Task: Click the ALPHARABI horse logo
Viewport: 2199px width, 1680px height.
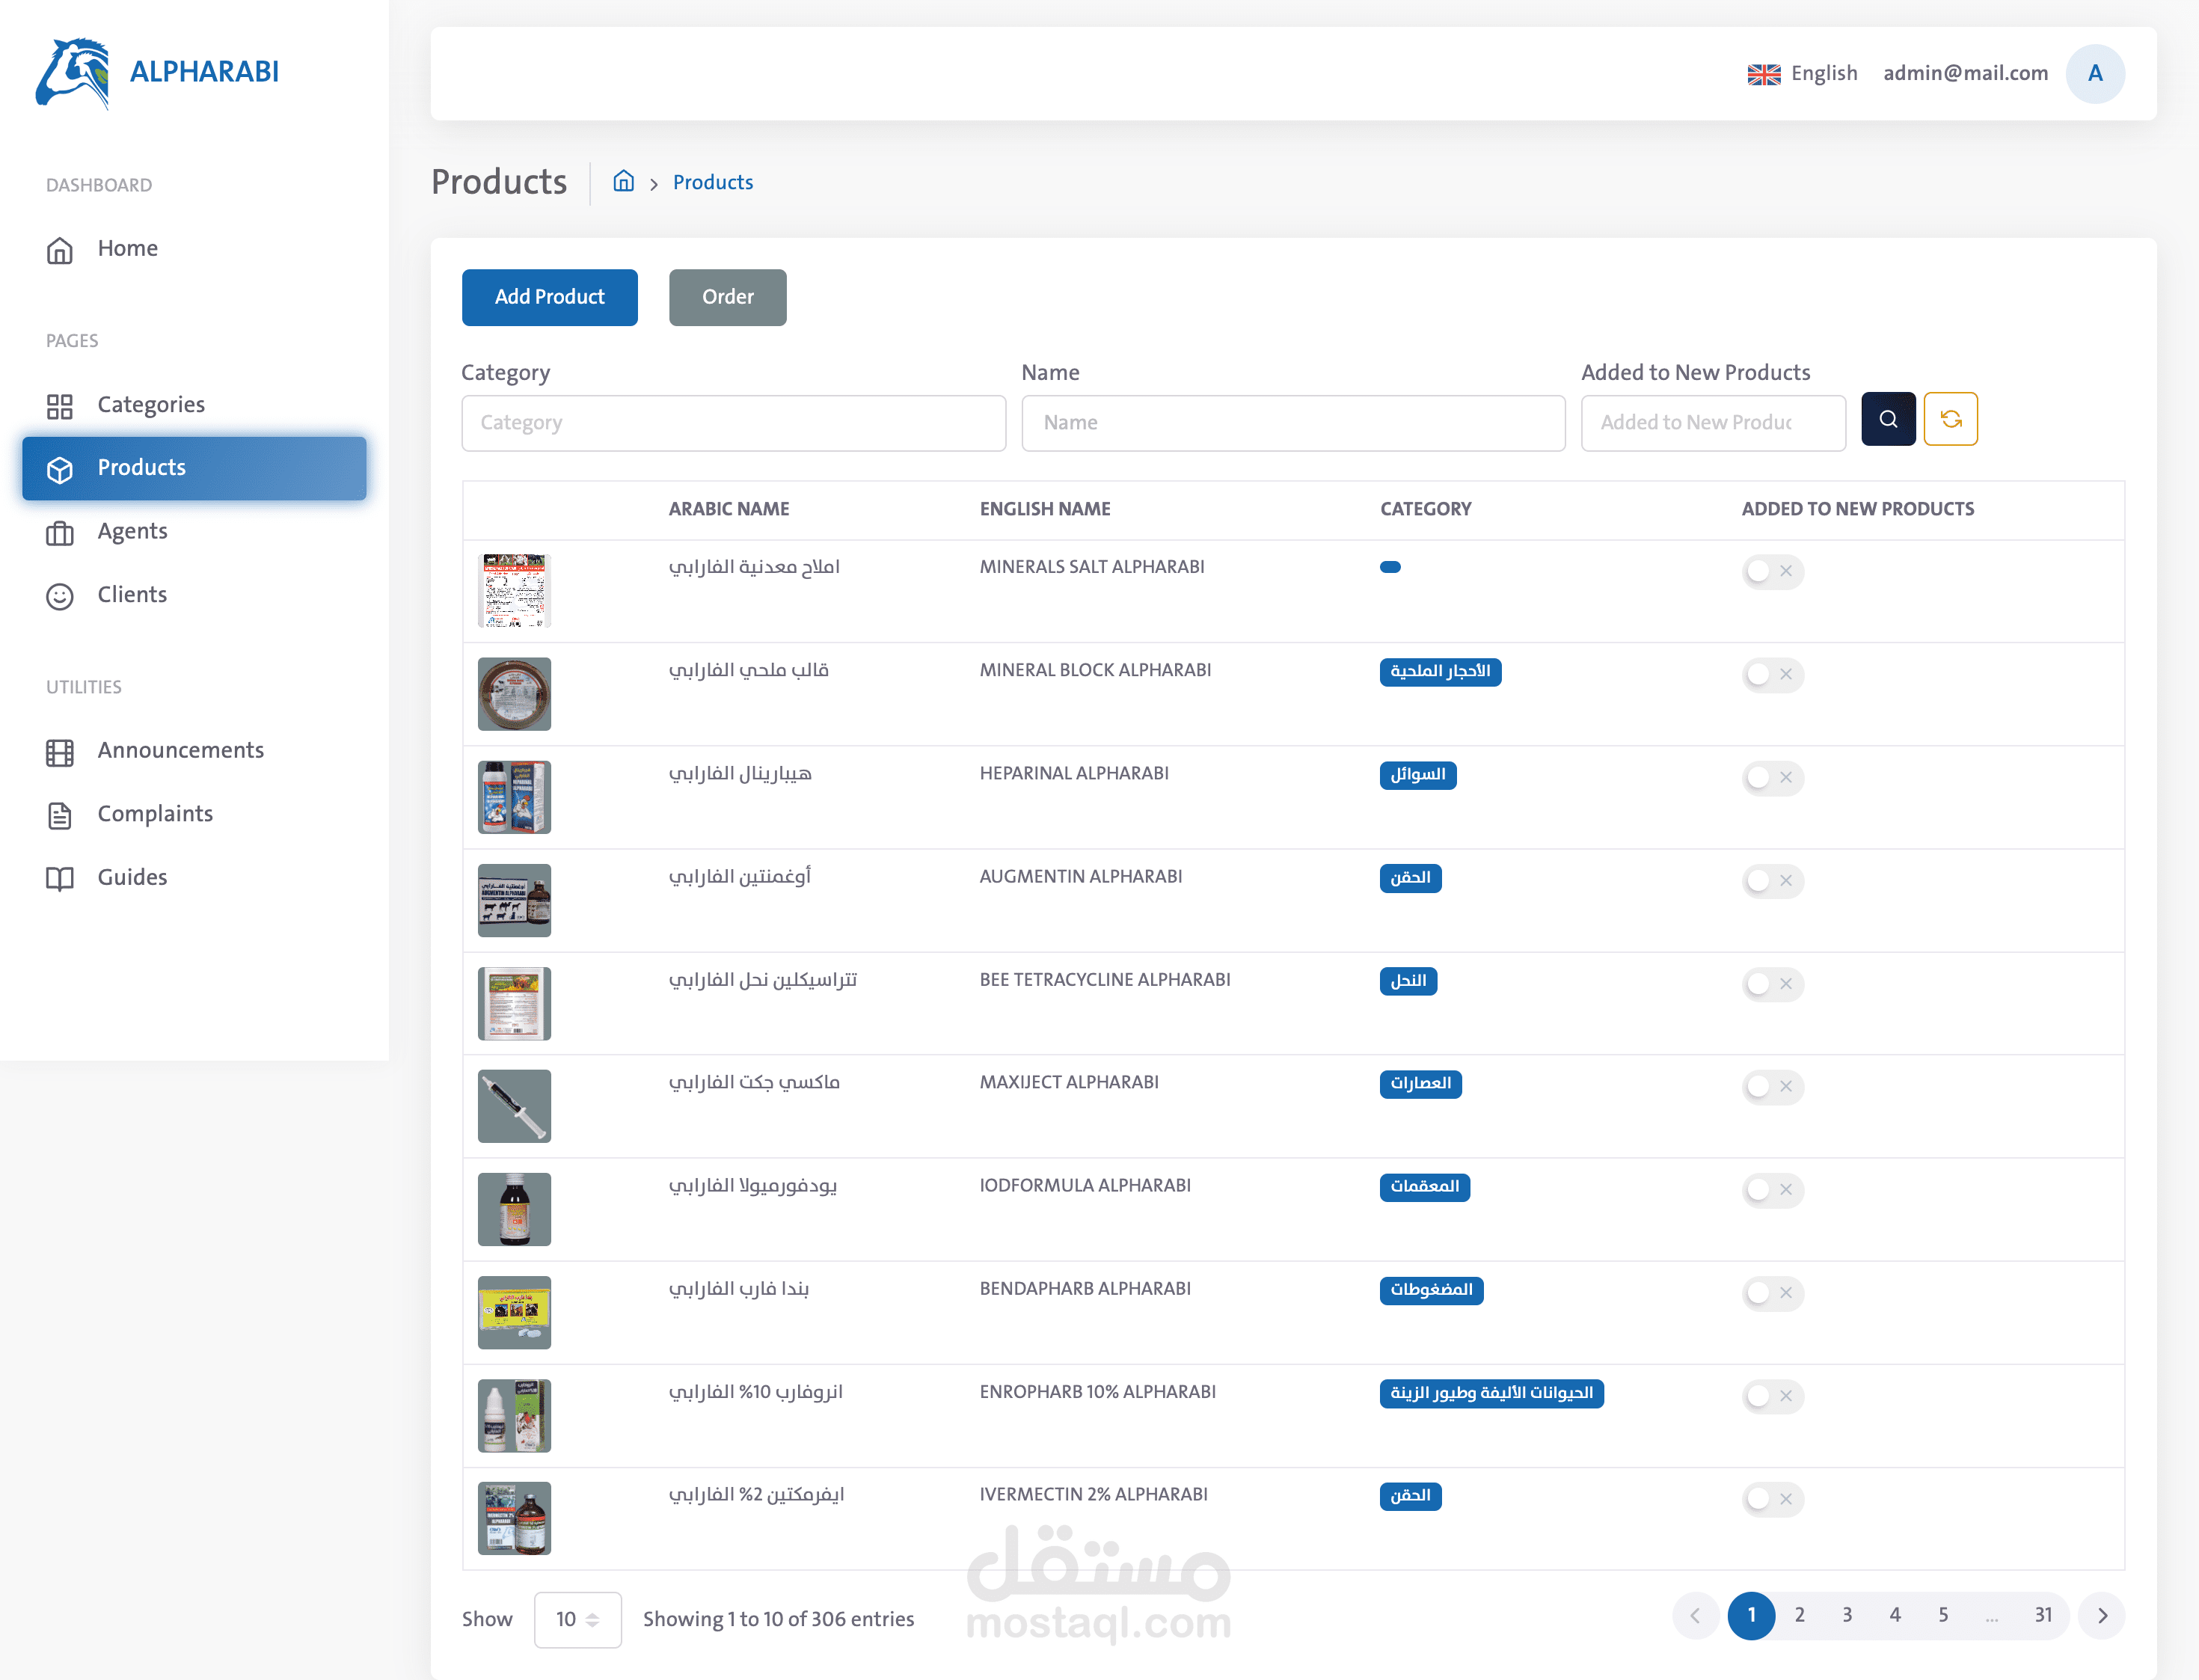Action: click(72, 73)
